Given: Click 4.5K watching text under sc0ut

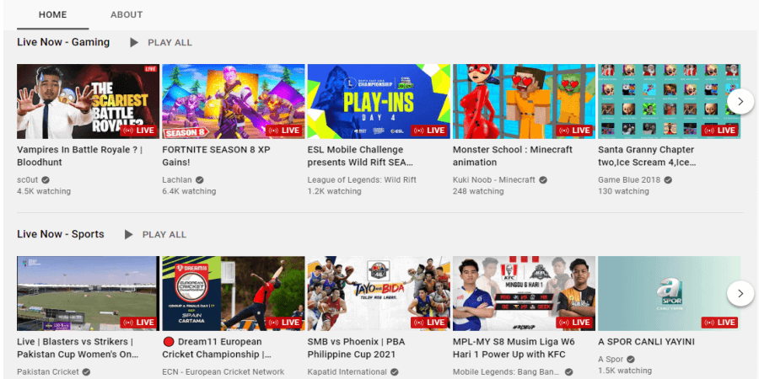Looking at the screenshot, I should pos(44,191).
